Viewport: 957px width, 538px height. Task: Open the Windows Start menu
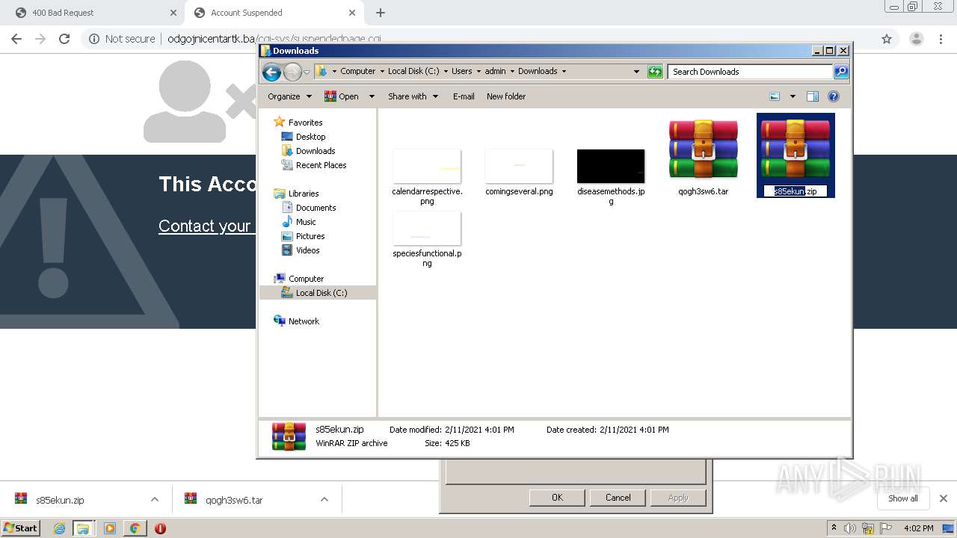[20, 528]
